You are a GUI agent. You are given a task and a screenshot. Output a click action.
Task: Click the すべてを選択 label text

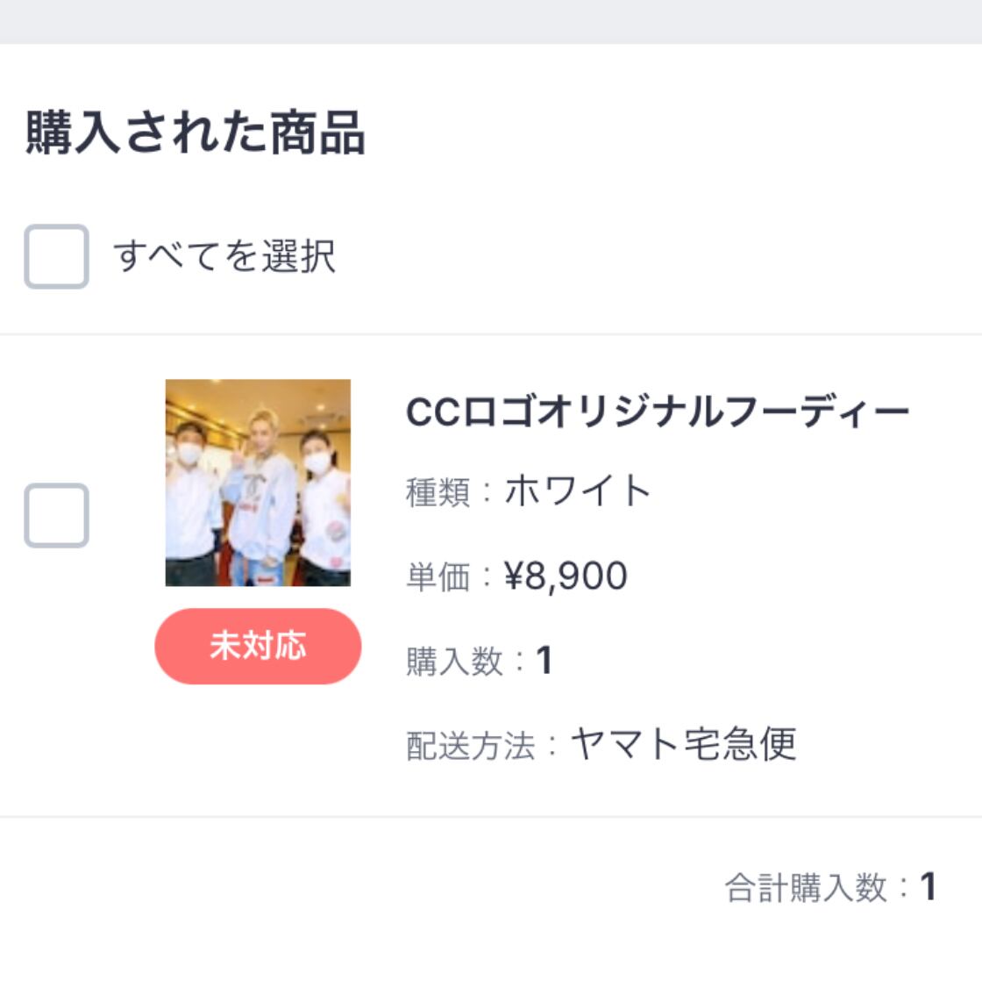tap(224, 256)
